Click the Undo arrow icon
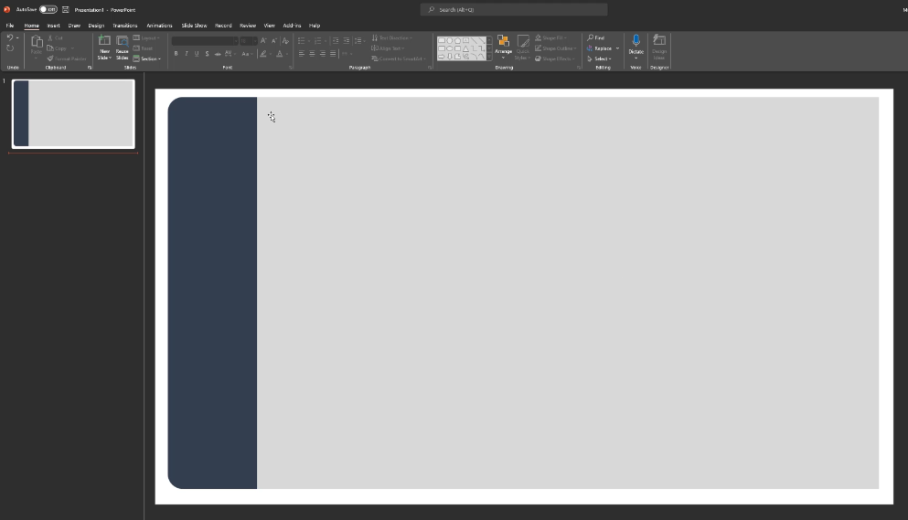The height and width of the screenshot is (520, 908). 10,37
